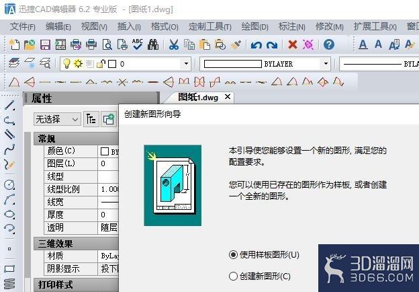Cut the selection with the scissors icon

174,44
